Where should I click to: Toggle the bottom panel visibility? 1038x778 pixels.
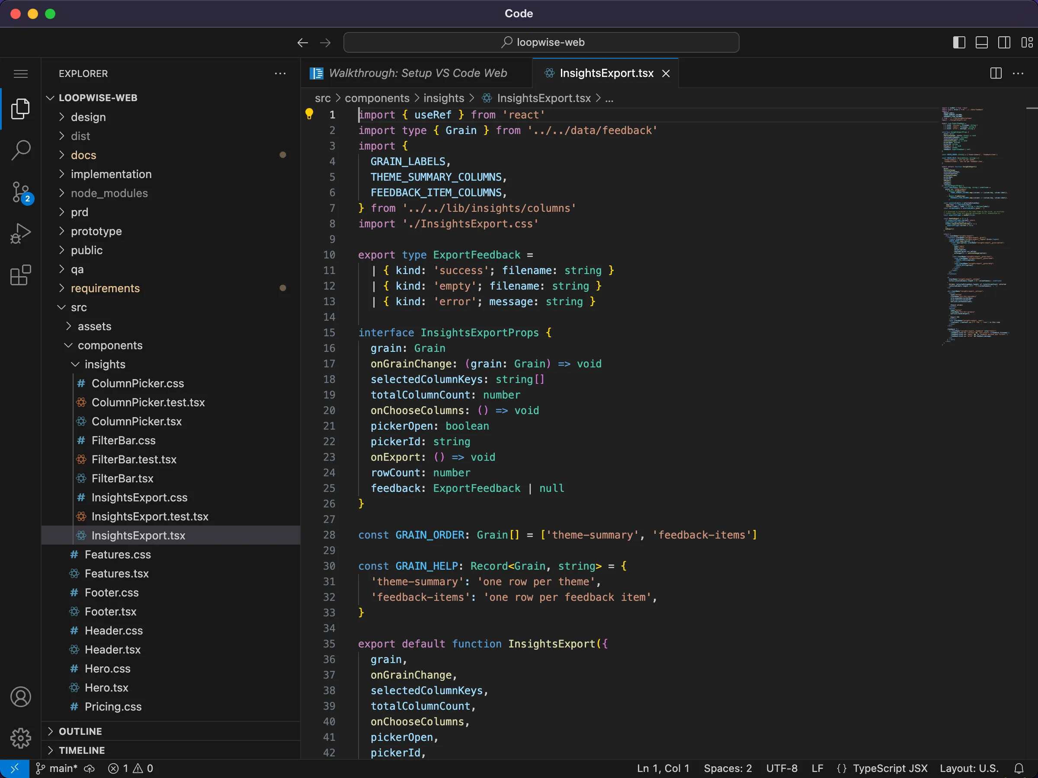[982, 43]
